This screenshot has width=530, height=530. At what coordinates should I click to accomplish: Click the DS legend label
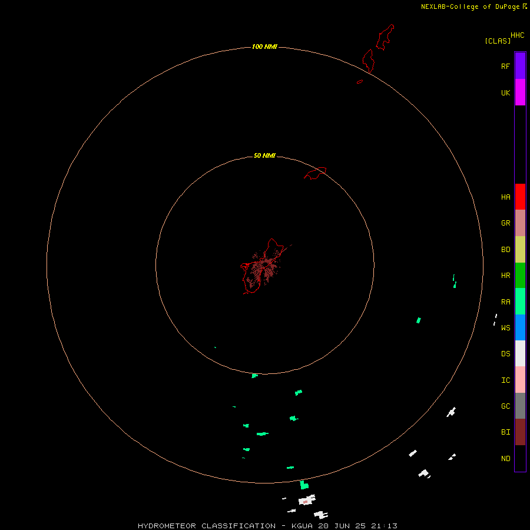(x=505, y=354)
